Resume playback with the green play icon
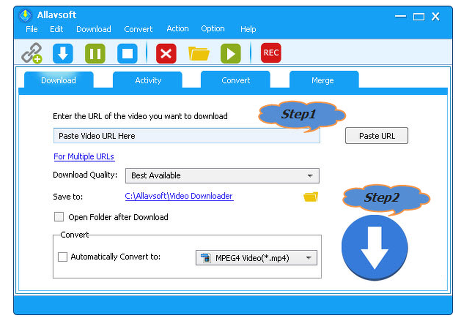Viewport: 461px width, 323px height. [230, 53]
